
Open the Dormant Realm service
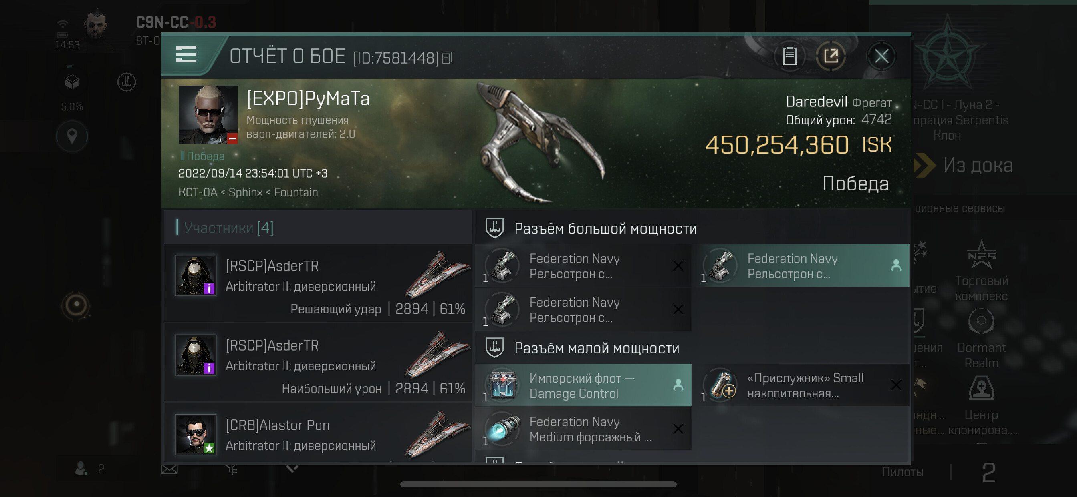(981, 338)
